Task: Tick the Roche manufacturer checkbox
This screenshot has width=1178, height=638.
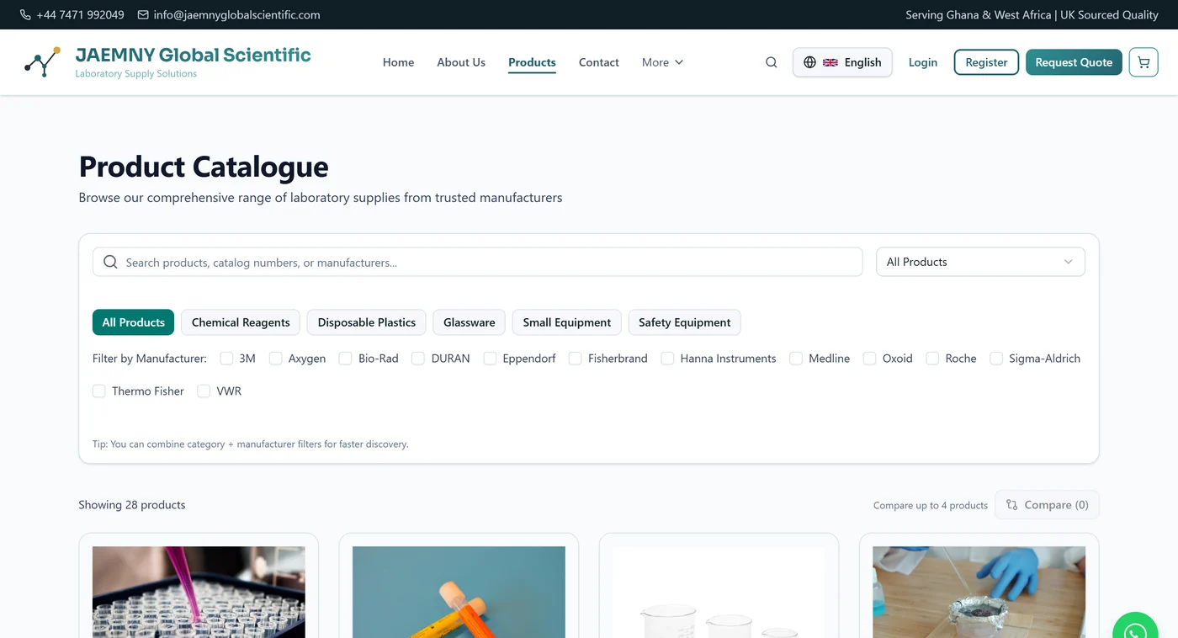Action: pos(932,359)
